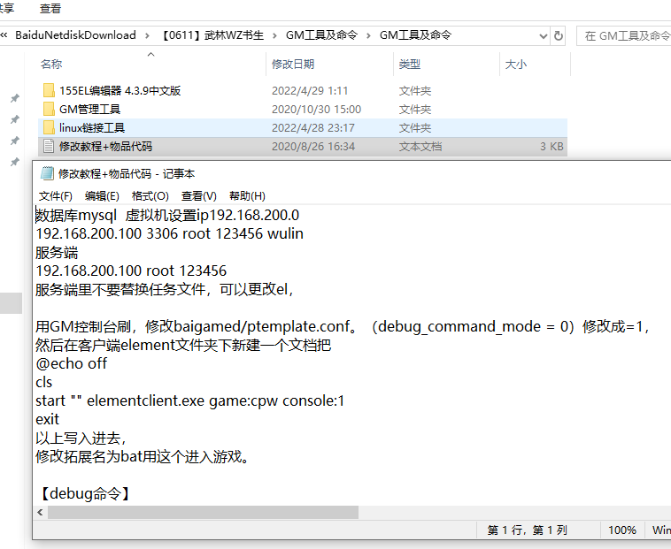Viewport: 671px width, 549px height.
Task: Click Notepad's horizontal scrollbar left arrow
Action: [40, 512]
